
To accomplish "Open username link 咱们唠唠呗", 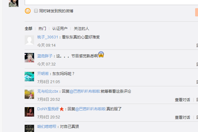I will (47, 126).
